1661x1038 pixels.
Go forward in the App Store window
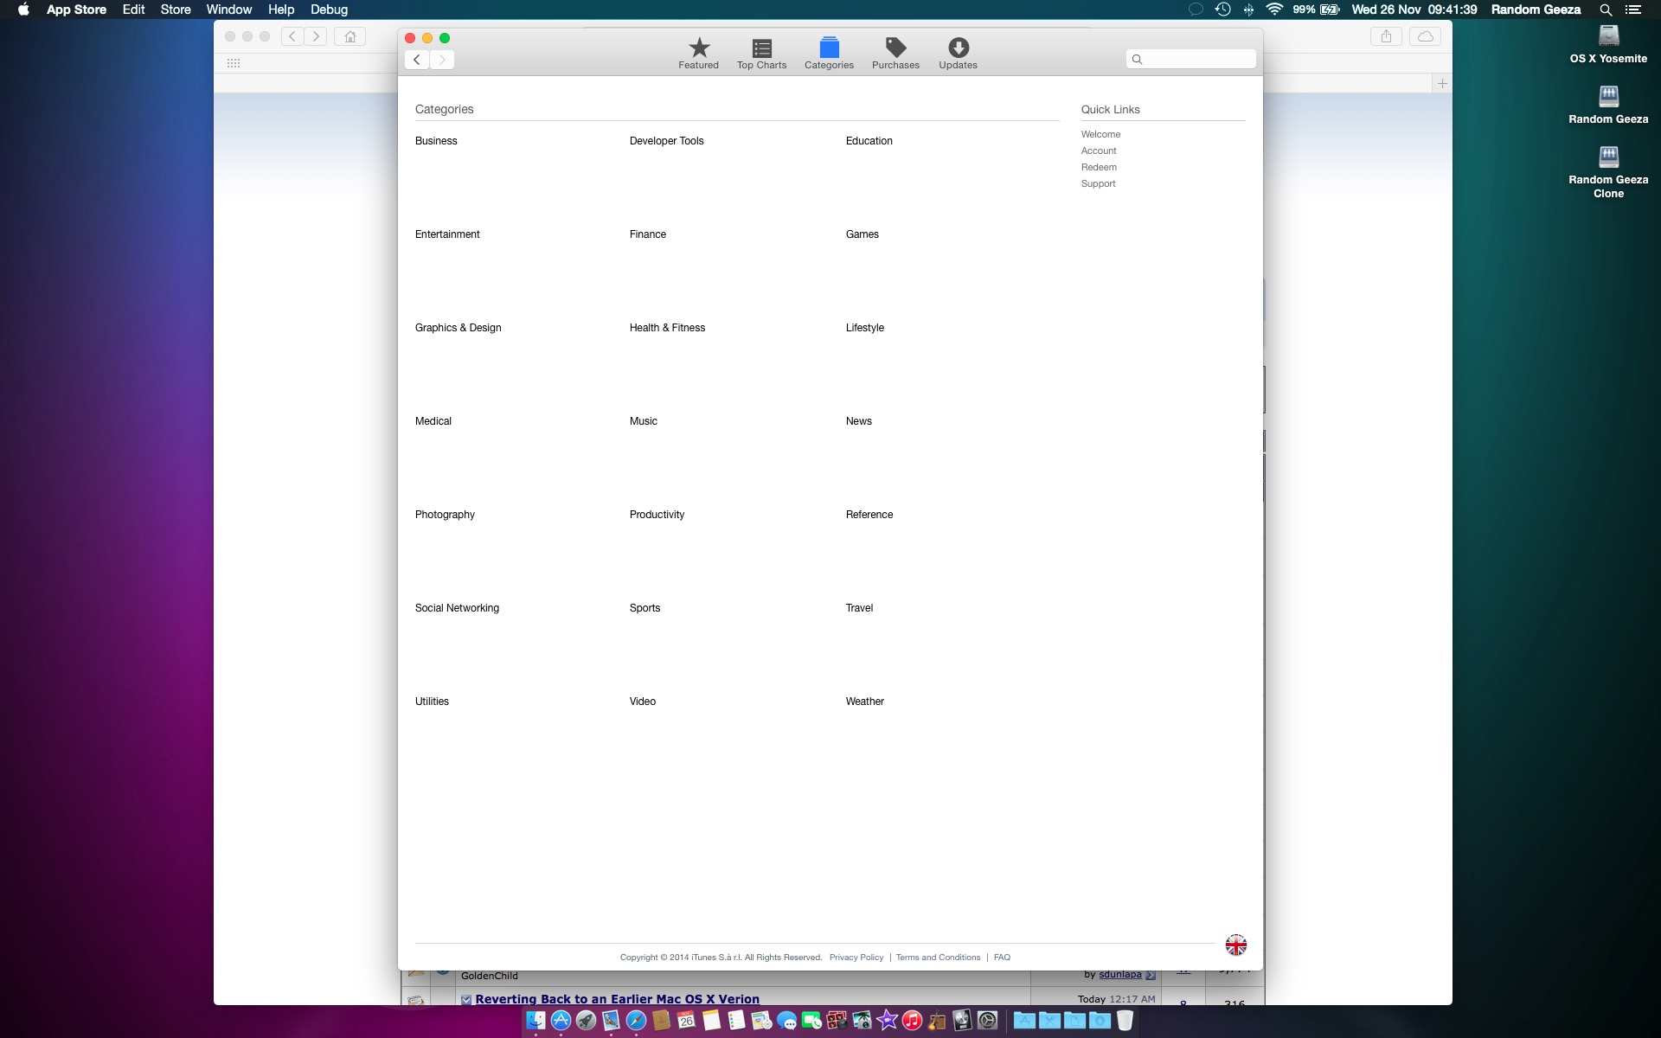(442, 60)
